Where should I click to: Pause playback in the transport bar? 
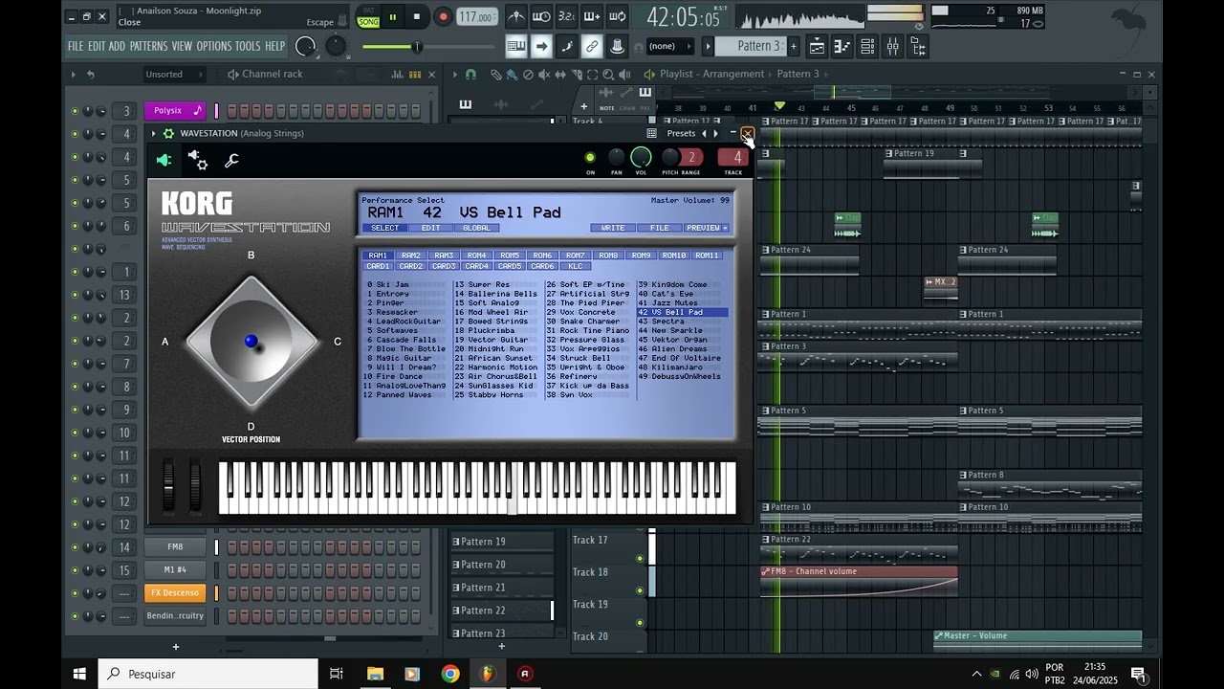pos(392,16)
